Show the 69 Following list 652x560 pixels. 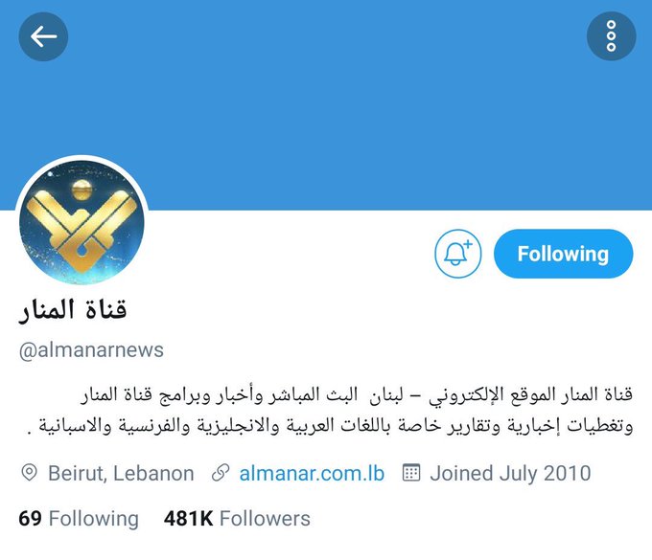coord(79,519)
